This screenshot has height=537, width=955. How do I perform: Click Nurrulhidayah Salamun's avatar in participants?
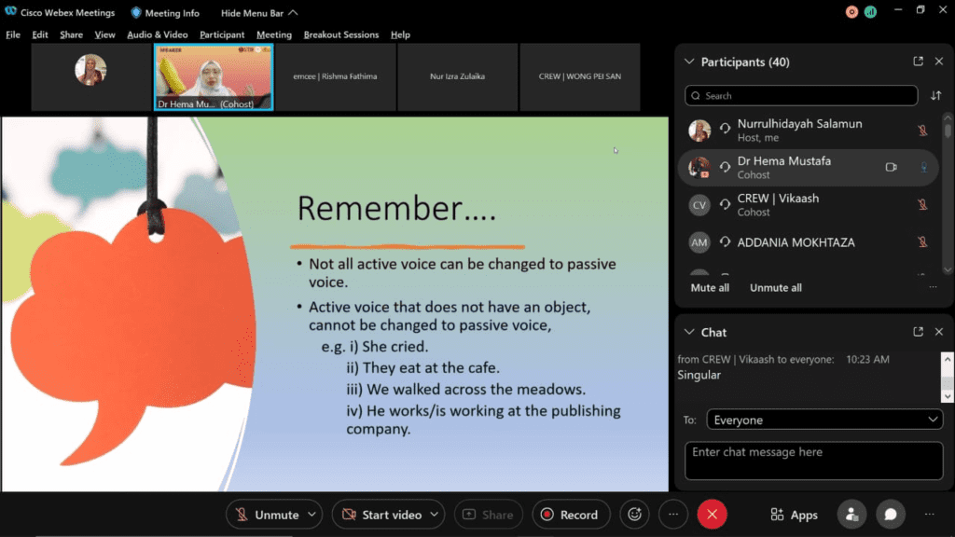699,131
